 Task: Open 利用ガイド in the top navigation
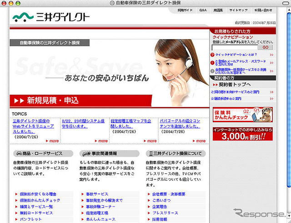[185, 10]
